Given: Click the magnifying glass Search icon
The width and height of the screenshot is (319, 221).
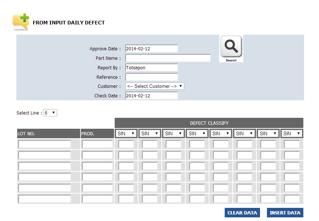Looking at the screenshot, I should (x=231, y=48).
